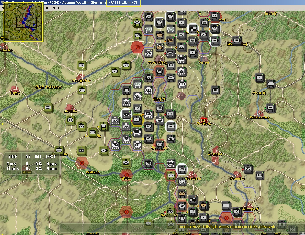This screenshot has height=235, width=305.
Task: Select the 16-5 armored battalion counter
Action: pyautogui.click(x=160, y=121)
